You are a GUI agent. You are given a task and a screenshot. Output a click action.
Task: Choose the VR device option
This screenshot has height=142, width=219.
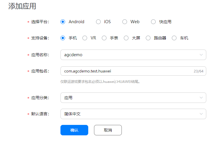[x=85, y=38]
